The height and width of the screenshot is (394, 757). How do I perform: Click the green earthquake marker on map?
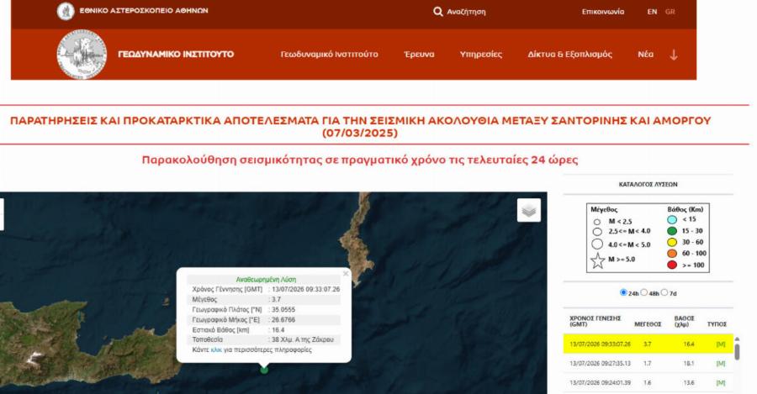tap(264, 370)
